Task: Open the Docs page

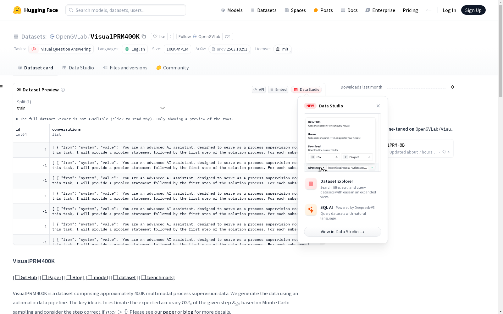Action: pyautogui.click(x=349, y=10)
